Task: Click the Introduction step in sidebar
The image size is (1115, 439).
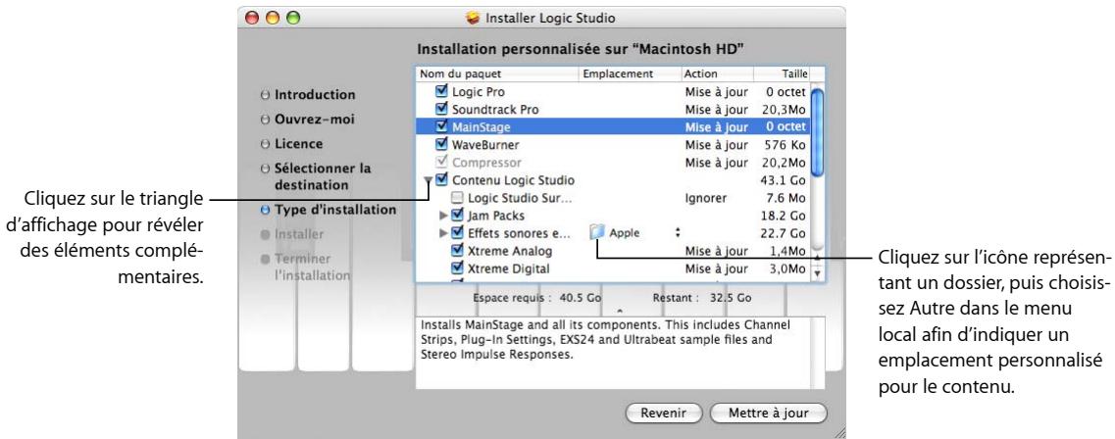Action: 315,94
